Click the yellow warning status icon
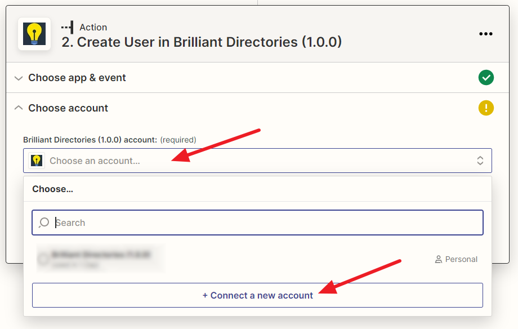Screen dimensions: 518x329 486,108
